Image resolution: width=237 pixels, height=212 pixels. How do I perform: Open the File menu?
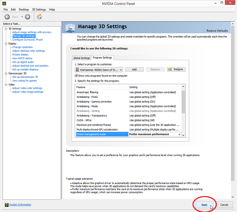(6, 10)
